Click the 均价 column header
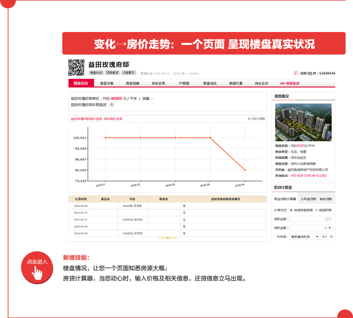The height and width of the screenshot is (318, 353). pyautogui.click(x=132, y=199)
